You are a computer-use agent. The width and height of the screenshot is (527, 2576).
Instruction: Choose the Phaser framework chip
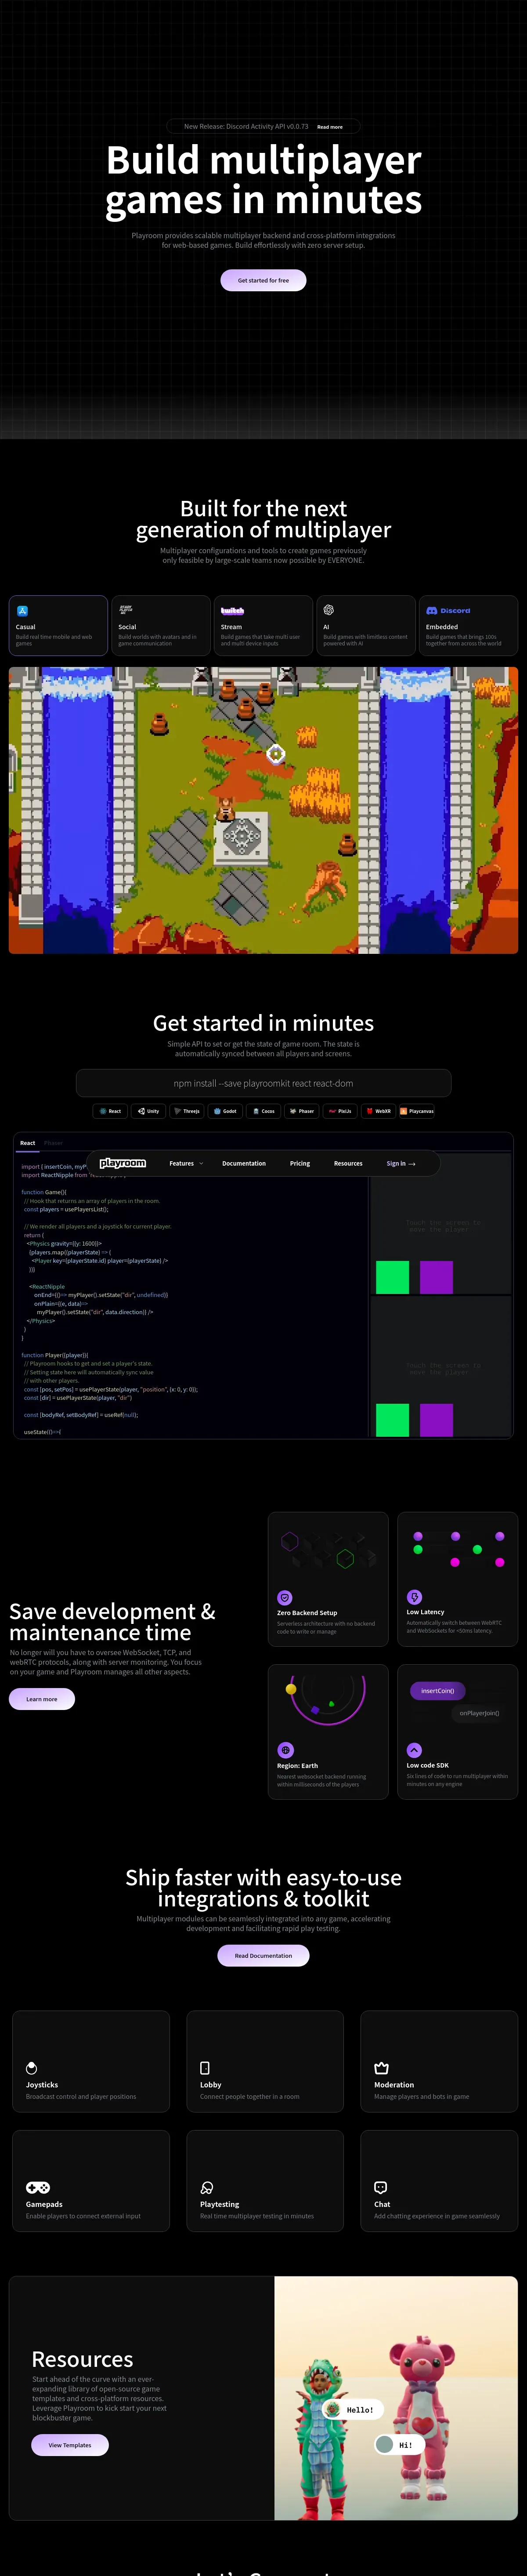(302, 1111)
